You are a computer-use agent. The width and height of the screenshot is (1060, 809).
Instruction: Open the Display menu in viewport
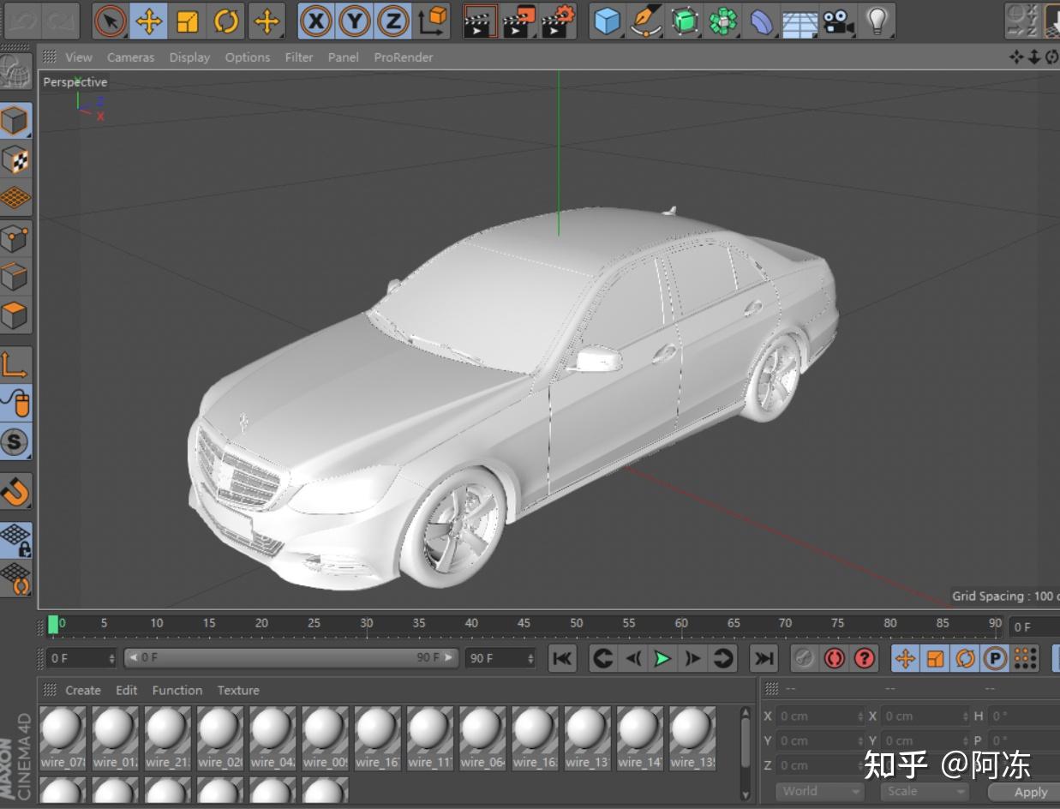189,57
